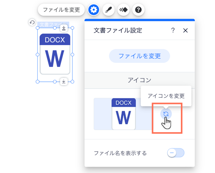This screenshot has width=215, height=173.
Task: Click the change icon refresh button
Action: pyautogui.click(x=166, y=114)
